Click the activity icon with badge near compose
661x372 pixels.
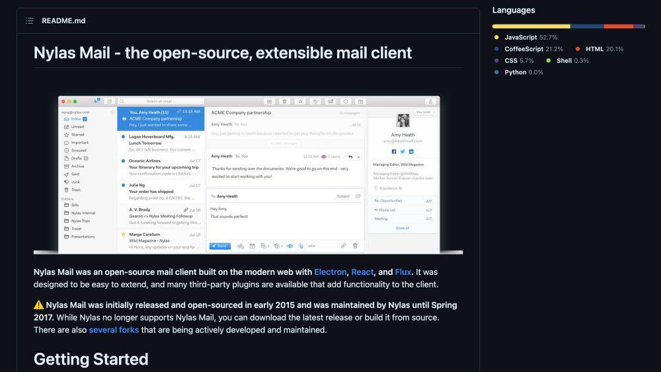coord(97,101)
